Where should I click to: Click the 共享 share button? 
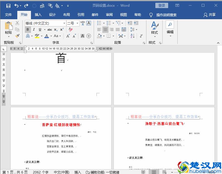pyautogui.click(x=209, y=15)
